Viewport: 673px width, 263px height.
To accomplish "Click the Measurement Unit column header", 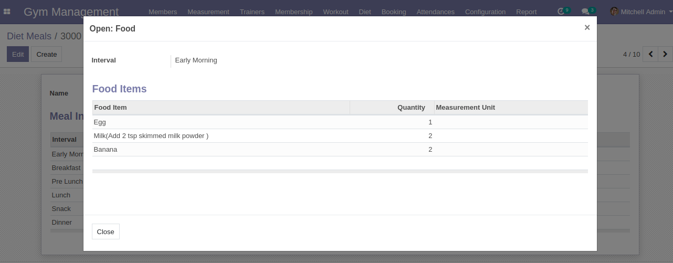I will click(465, 108).
